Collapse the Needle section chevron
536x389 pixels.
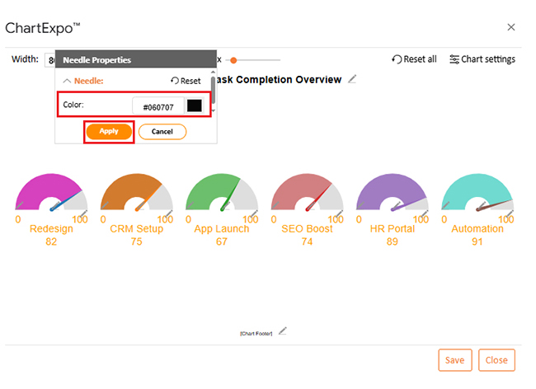[x=67, y=81]
